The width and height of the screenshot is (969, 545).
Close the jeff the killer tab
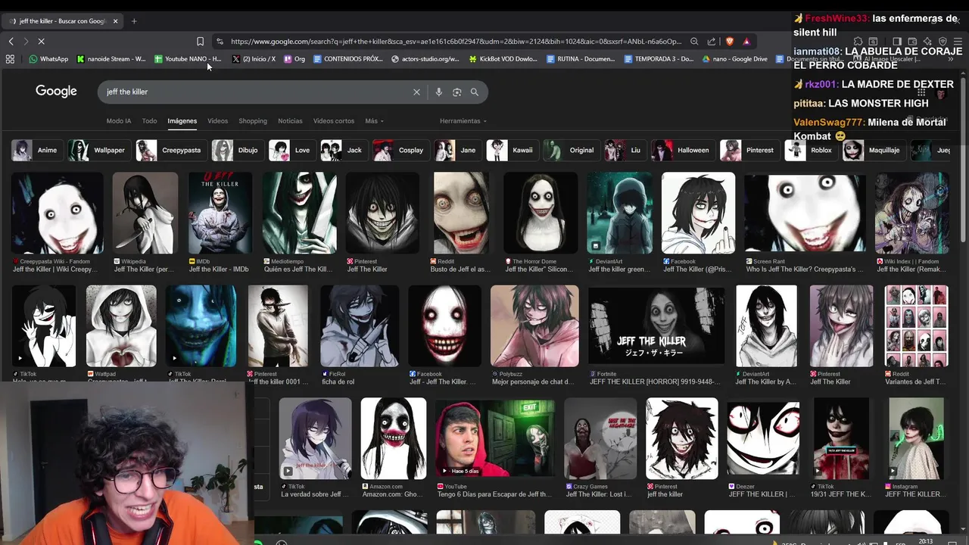click(x=116, y=21)
